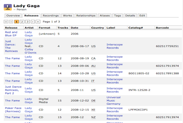Switch to the Details tab
The height and width of the screenshot is (123, 183).
coord(130,16)
